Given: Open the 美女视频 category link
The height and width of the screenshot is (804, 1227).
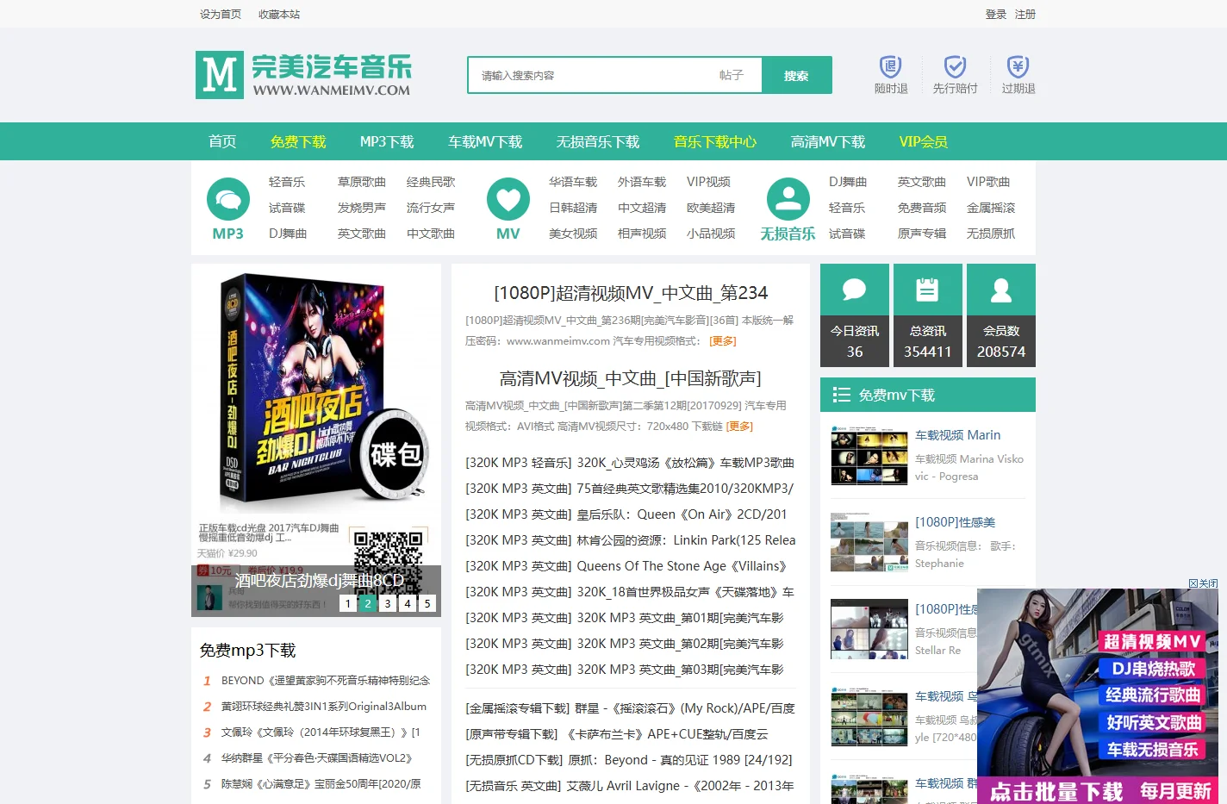Looking at the screenshot, I should 573,234.
